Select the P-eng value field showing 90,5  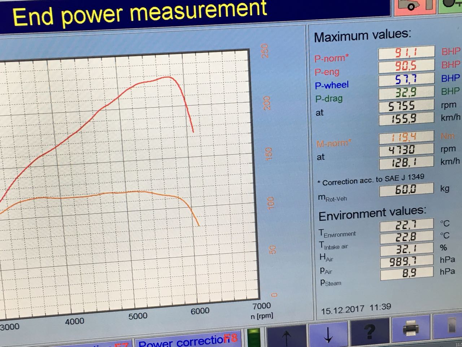point(406,66)
